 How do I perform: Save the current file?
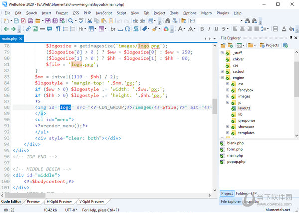coord(48,21)
